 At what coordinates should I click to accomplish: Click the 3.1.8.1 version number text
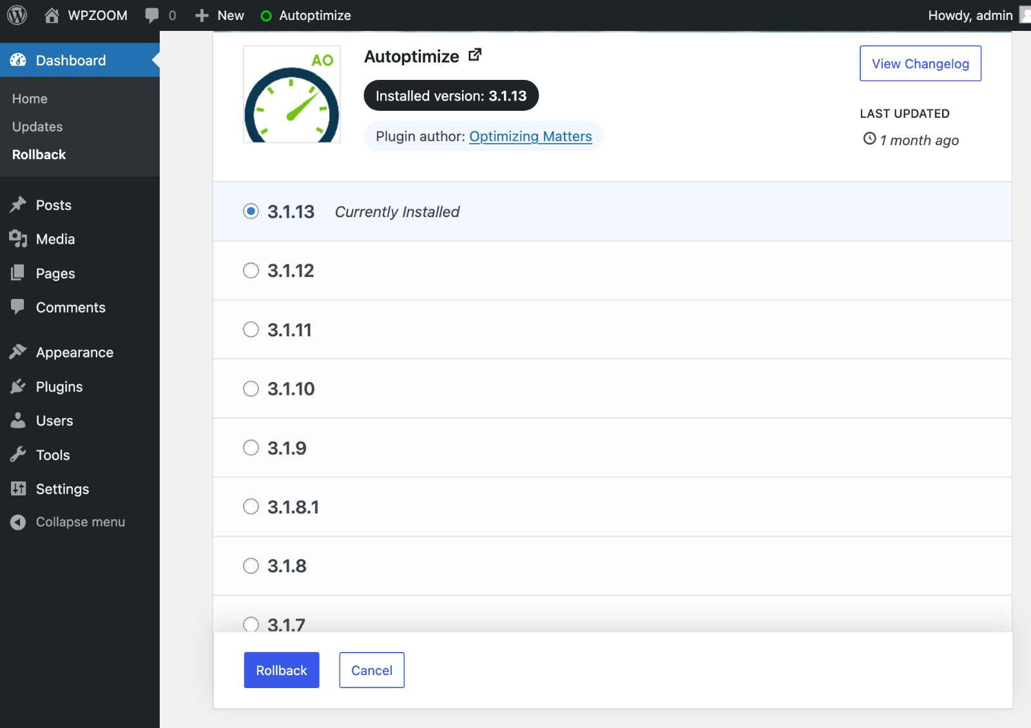293,507
